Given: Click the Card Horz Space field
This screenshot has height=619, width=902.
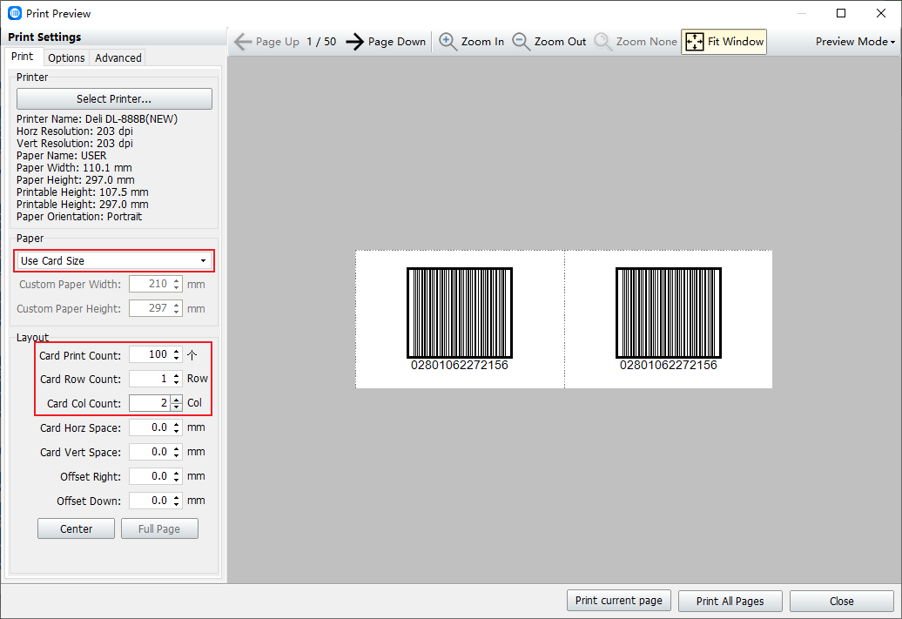Looking at the screenshot, I should click(x=150, y=427).
